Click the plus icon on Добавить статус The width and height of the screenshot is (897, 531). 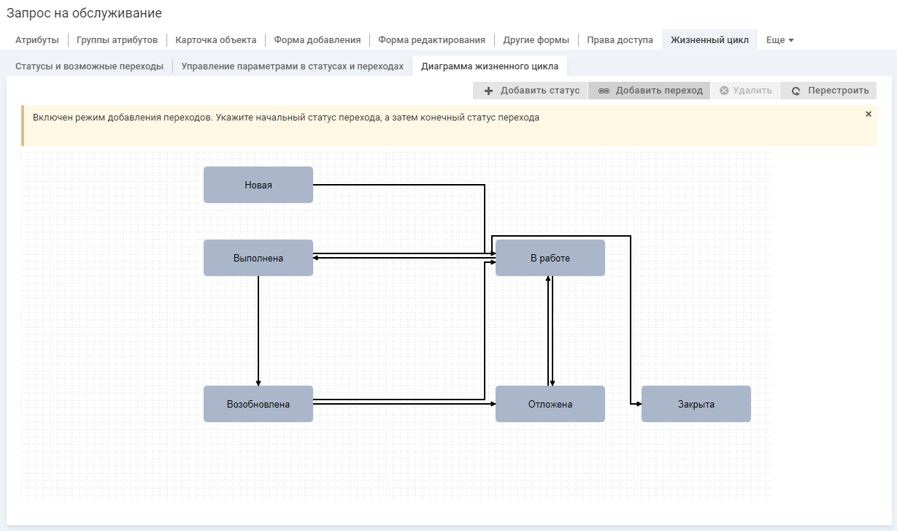click(489, 91)
